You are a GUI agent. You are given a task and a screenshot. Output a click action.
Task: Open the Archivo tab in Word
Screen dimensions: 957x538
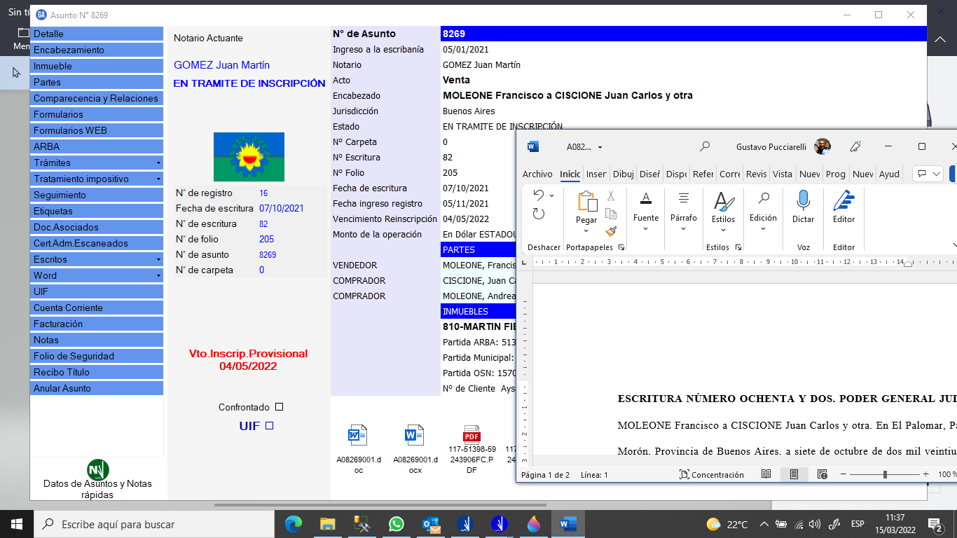(x=537, y=174)
